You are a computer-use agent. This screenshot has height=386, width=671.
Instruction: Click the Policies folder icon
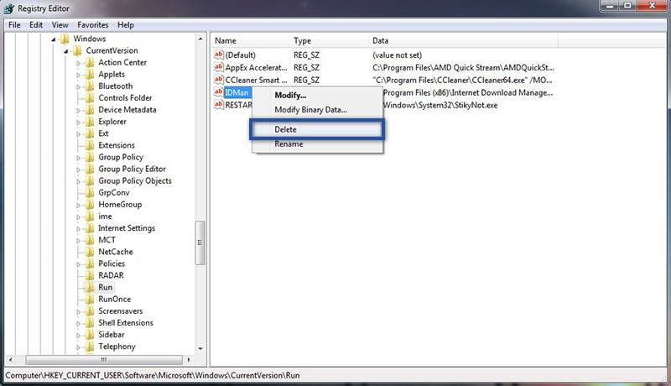[x=90, y=263]
